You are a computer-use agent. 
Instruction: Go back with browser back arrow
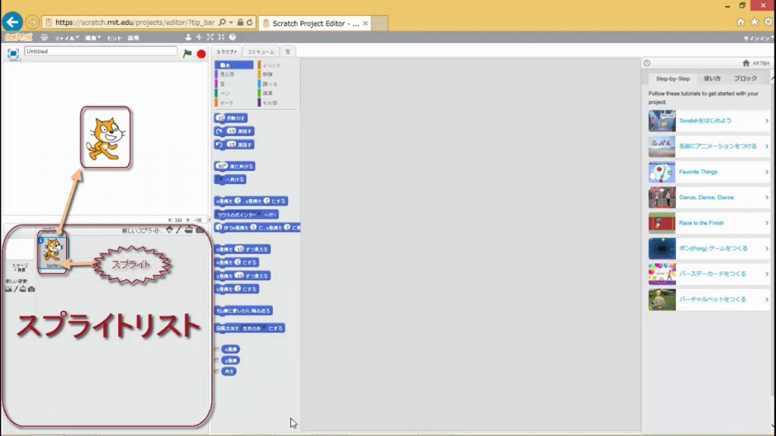point(12,22)
